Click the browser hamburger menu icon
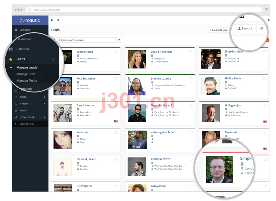276x201 pixels. tap(266, 10)
